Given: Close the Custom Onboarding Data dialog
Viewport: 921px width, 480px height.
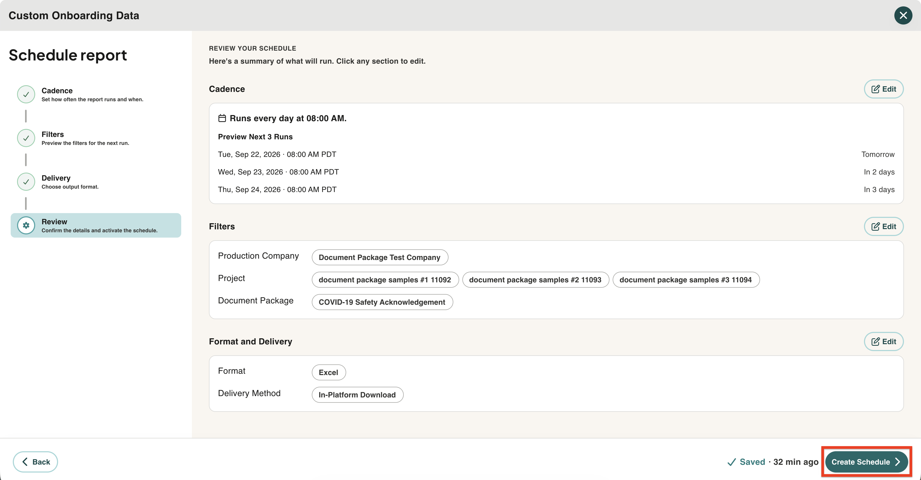Looking at the screenshot, I should click(903, 15).
